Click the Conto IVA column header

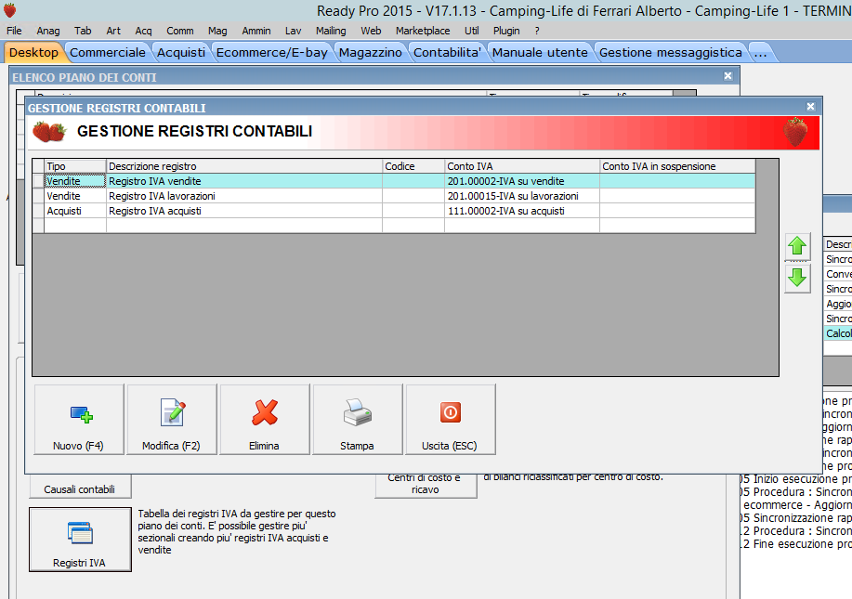coord(521,166)
